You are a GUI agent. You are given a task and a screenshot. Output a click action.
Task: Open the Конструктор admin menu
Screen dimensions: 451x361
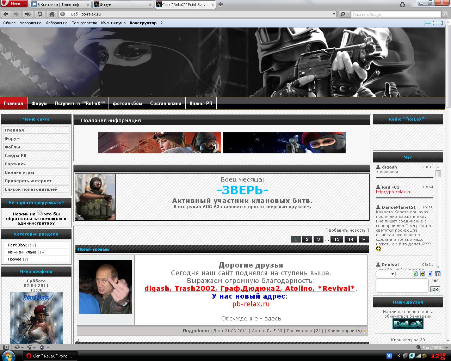(x=143, y=23)
